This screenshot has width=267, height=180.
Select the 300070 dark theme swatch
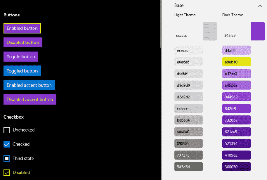(236, 167)
